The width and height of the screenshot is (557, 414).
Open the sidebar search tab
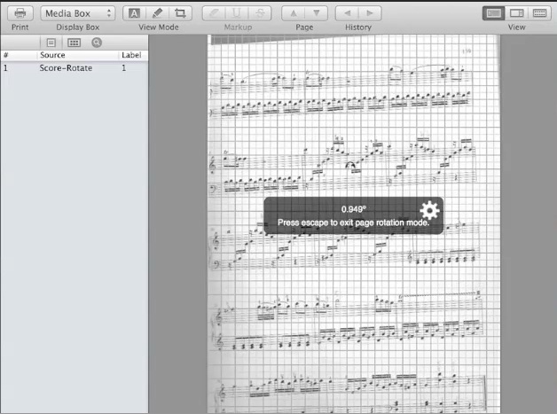[x=96, y=42]
